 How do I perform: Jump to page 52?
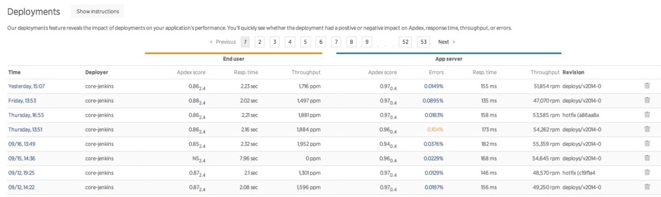tap(405, 42)
